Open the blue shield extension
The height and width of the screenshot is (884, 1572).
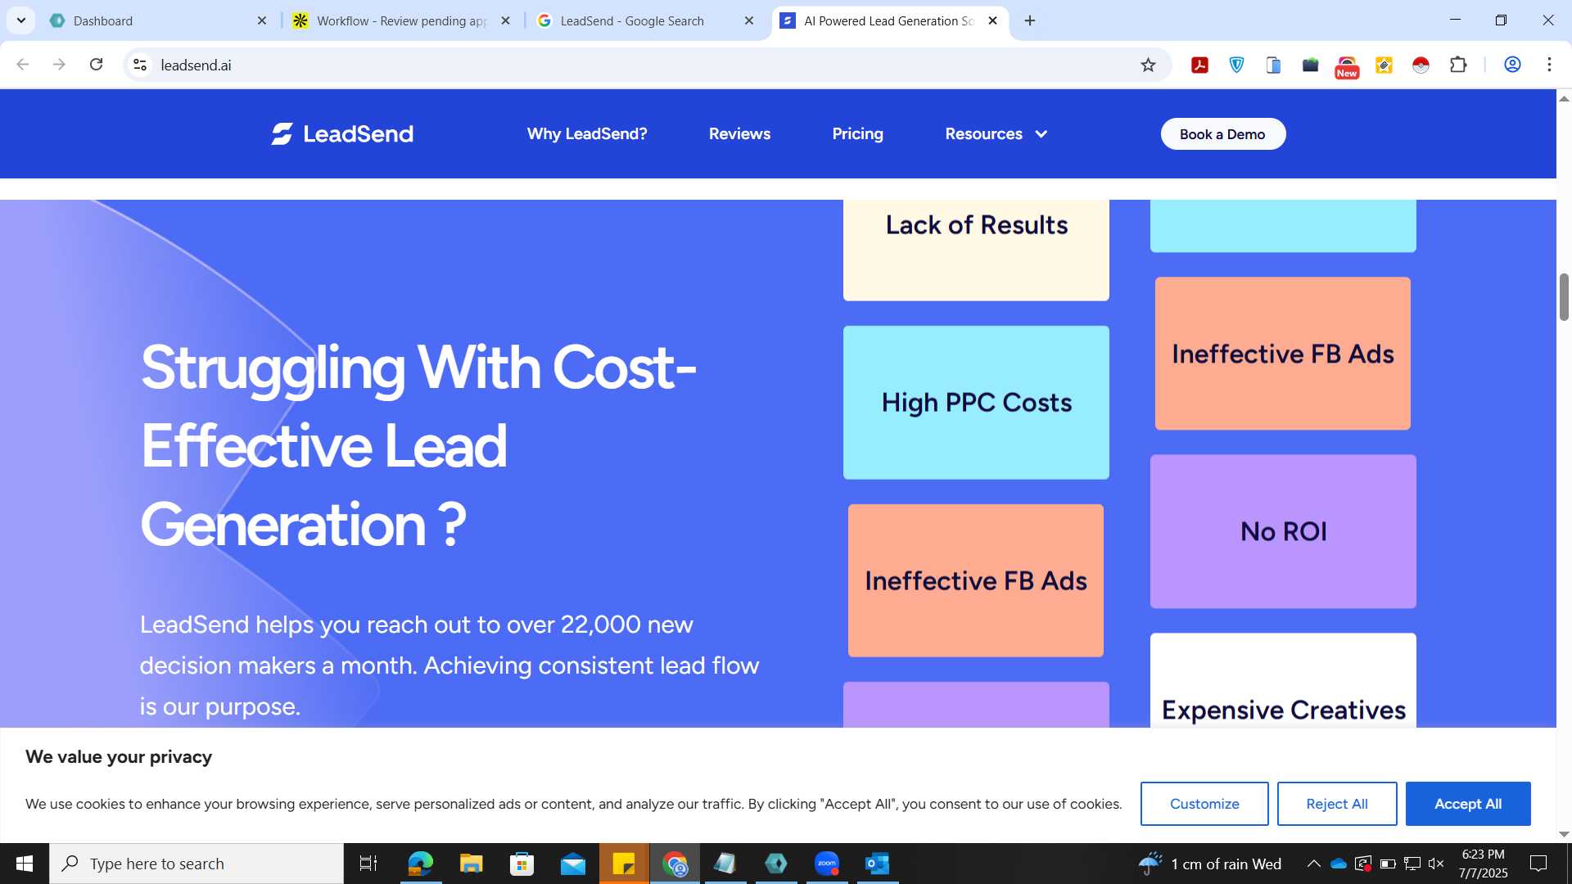tap(1236, 65)
